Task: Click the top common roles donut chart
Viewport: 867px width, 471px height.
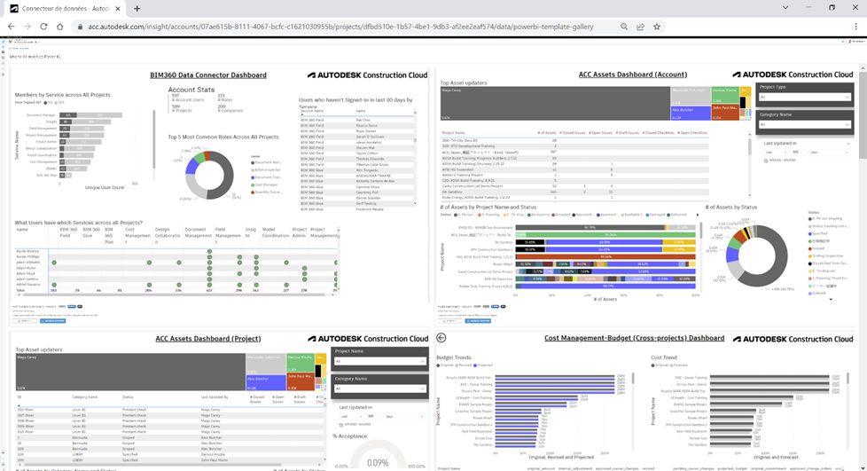Action: pos(209,175)
